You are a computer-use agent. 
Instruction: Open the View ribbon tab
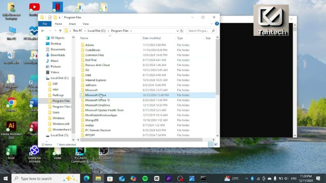(x=86, y=24)
